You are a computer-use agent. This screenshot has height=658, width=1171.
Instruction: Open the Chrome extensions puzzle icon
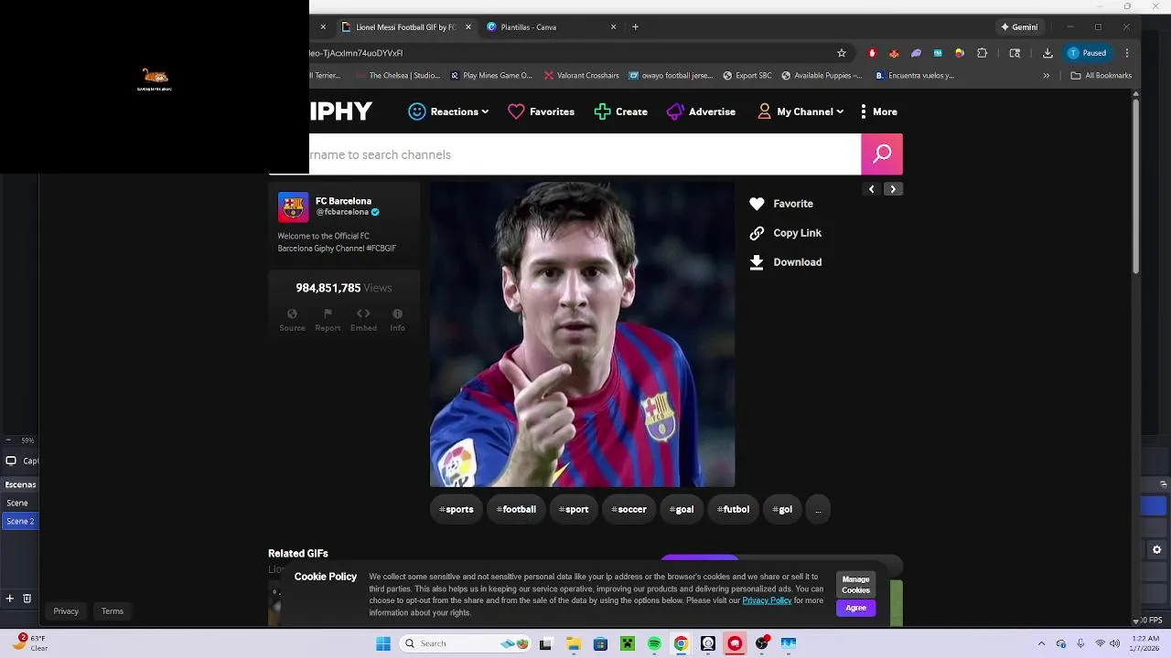[983, 53]
